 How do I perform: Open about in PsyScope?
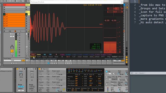[x=120, y=57]
